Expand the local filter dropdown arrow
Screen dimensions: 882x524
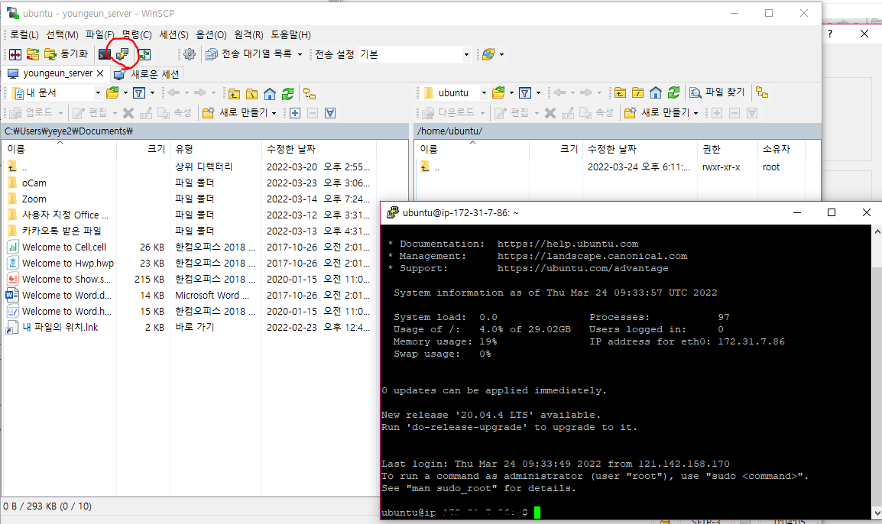point(152,92)
